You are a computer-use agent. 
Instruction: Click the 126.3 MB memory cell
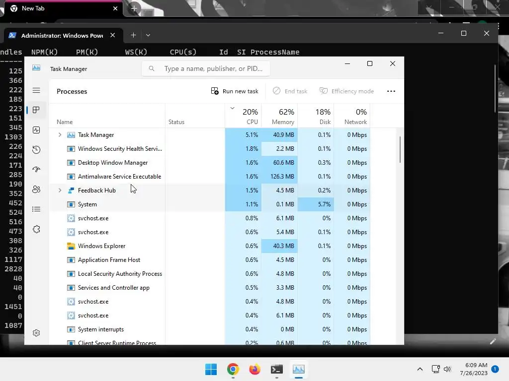coord(279,177)
